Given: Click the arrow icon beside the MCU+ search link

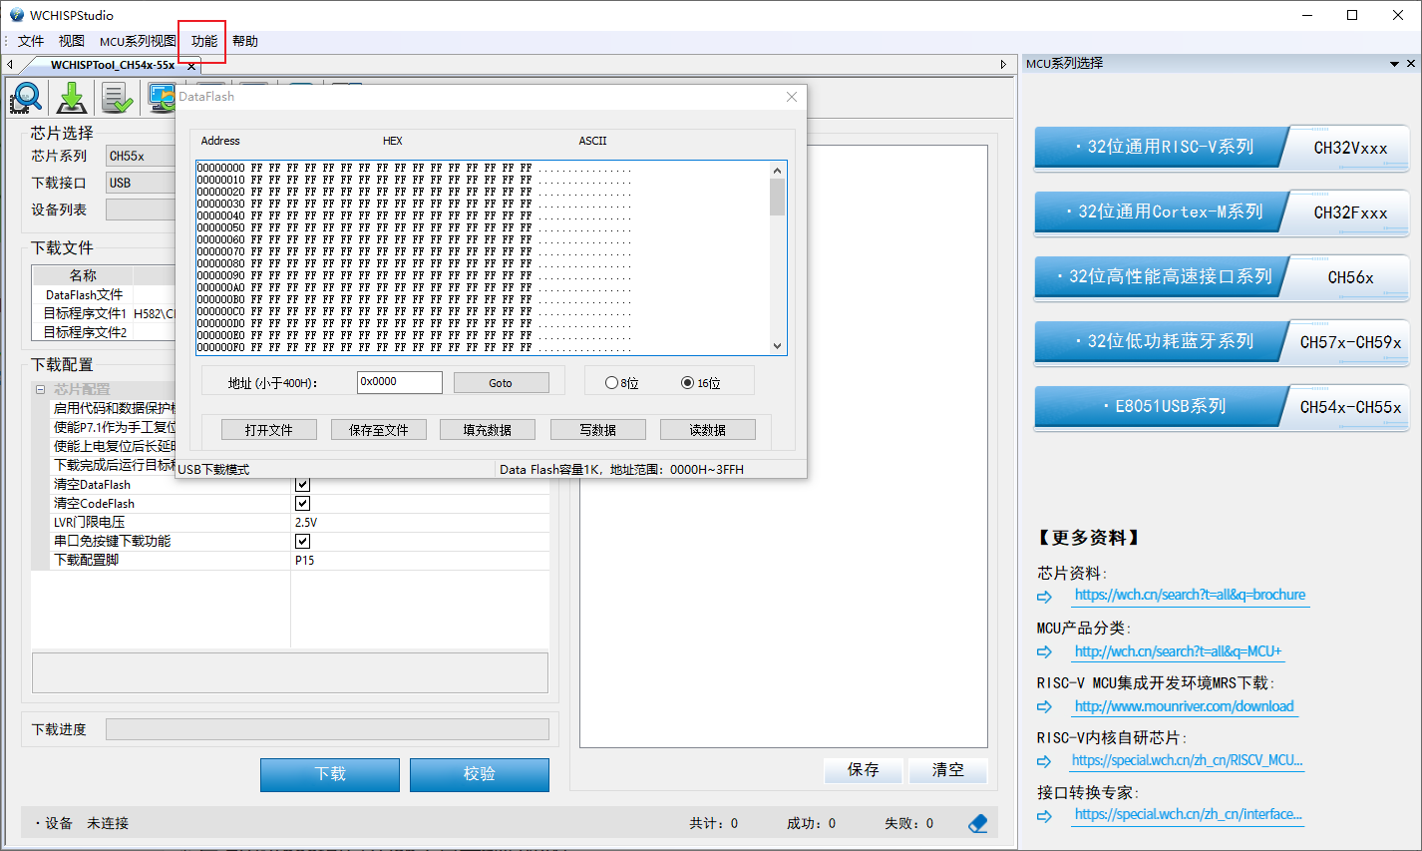Looking at the screenshot, I should pos(1044,651).
